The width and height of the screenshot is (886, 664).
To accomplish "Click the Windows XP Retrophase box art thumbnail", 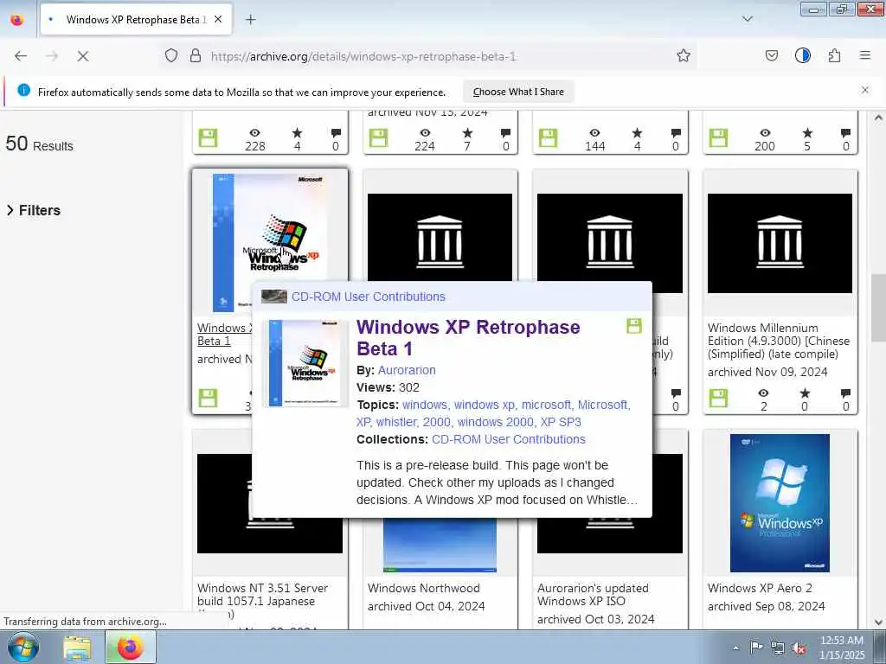I will tap(270, 243).
